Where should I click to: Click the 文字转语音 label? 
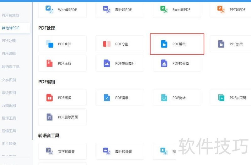[66, 151]
